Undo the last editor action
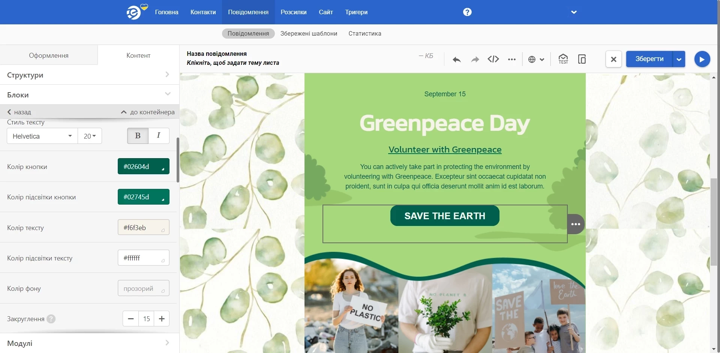 456,59
